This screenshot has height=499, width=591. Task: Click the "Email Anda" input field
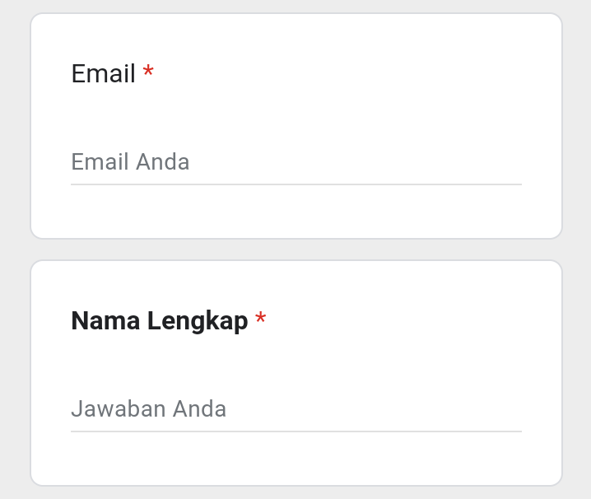(x=295, y=161)
